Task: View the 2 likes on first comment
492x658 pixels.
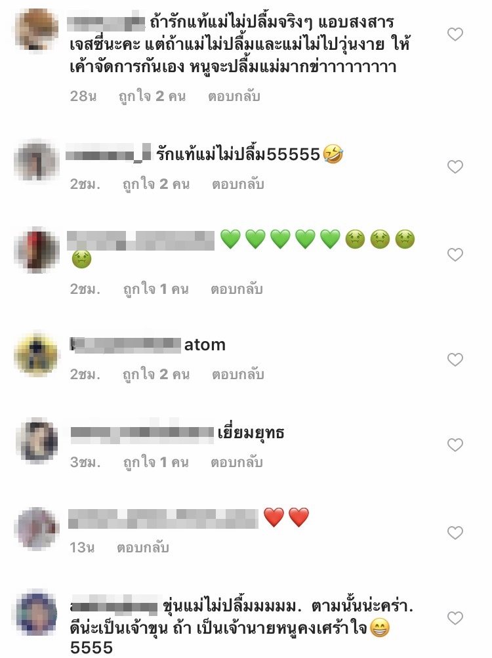Action: pos(152,96)
